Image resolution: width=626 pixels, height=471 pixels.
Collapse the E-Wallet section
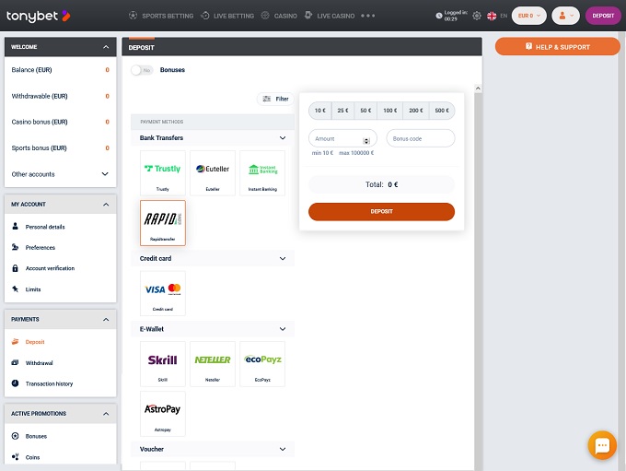click(x=283, y=328)
